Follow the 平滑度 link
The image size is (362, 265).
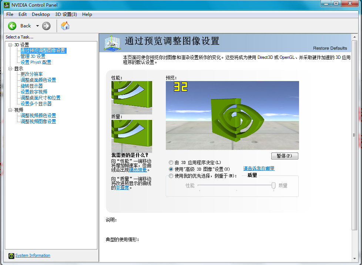coord(123,188)
